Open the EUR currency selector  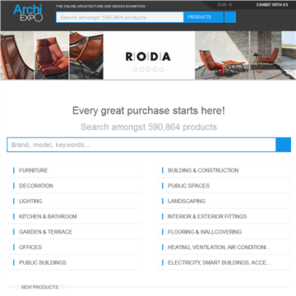coord(225,5)
